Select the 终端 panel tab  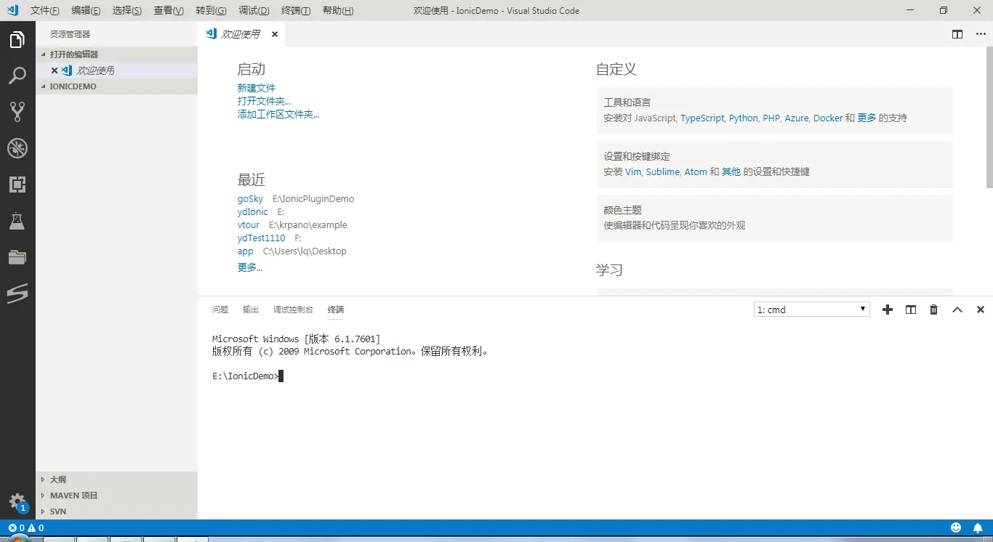[336, 310]
